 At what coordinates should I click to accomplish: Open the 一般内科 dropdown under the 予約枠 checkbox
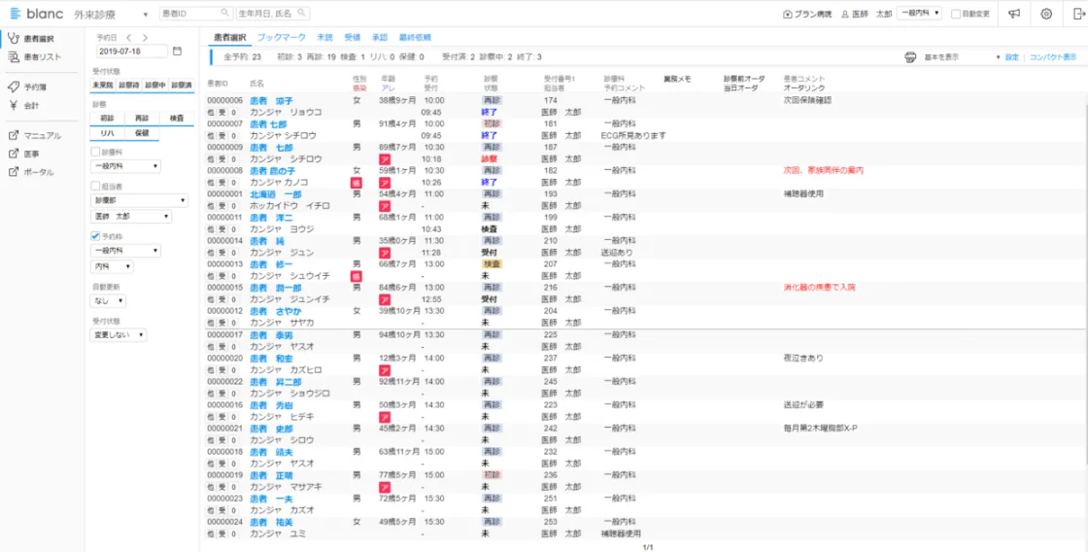(125, 251)
